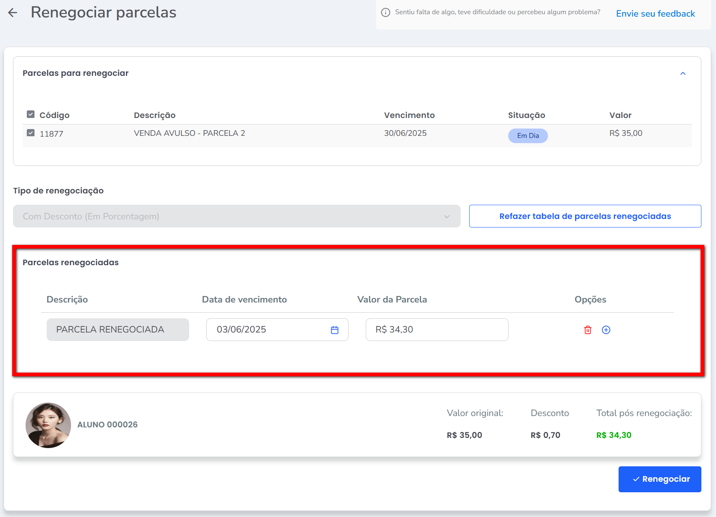Open the Envie seu feedback link
The image size is (716, 517).
click(x=655, y=14)
